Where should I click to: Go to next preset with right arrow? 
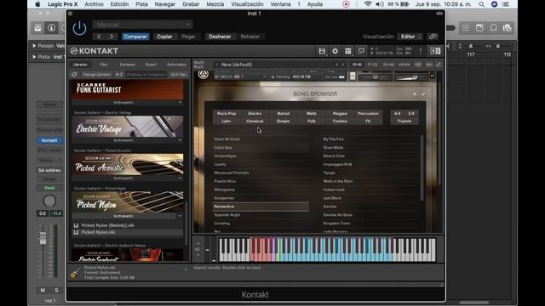[112, 37]
